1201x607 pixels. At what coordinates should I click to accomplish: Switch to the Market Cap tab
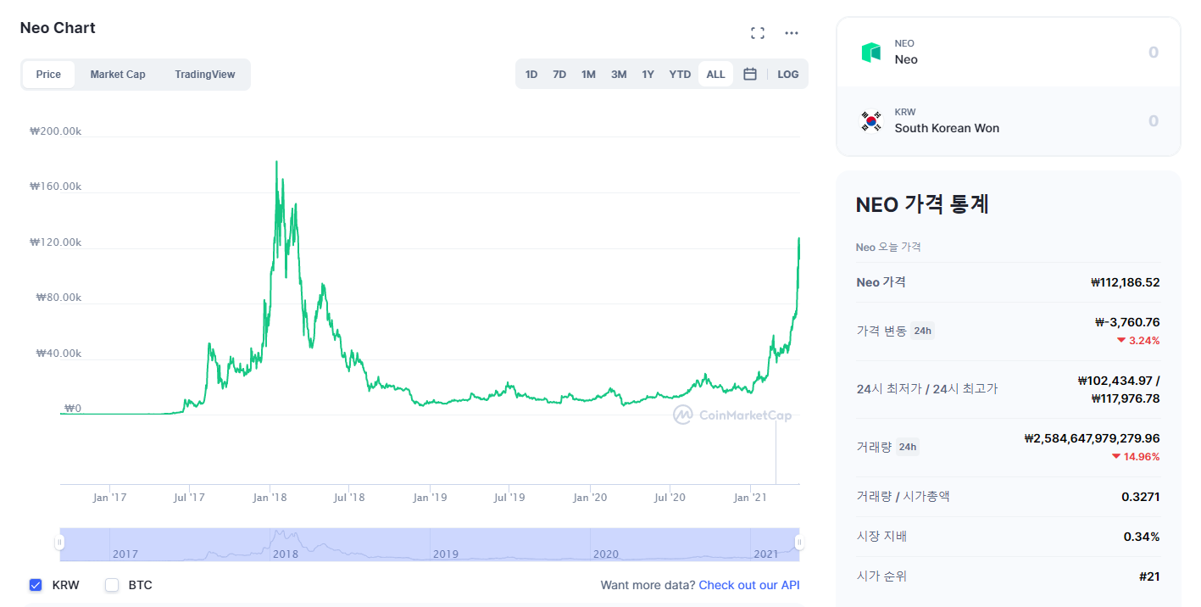[118, 75]
